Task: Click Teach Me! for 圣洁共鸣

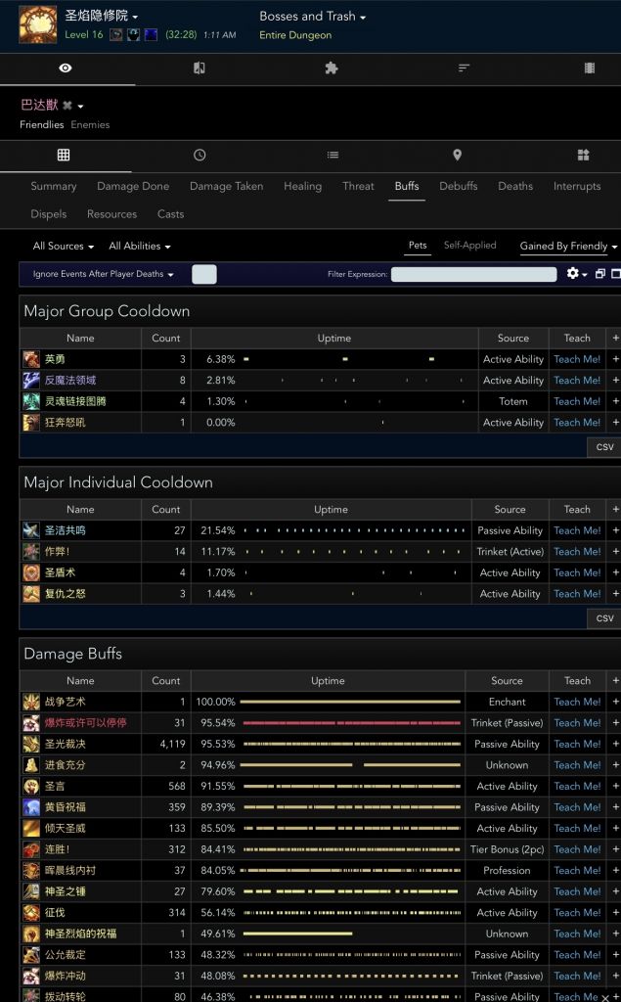Action: (577, 530)
